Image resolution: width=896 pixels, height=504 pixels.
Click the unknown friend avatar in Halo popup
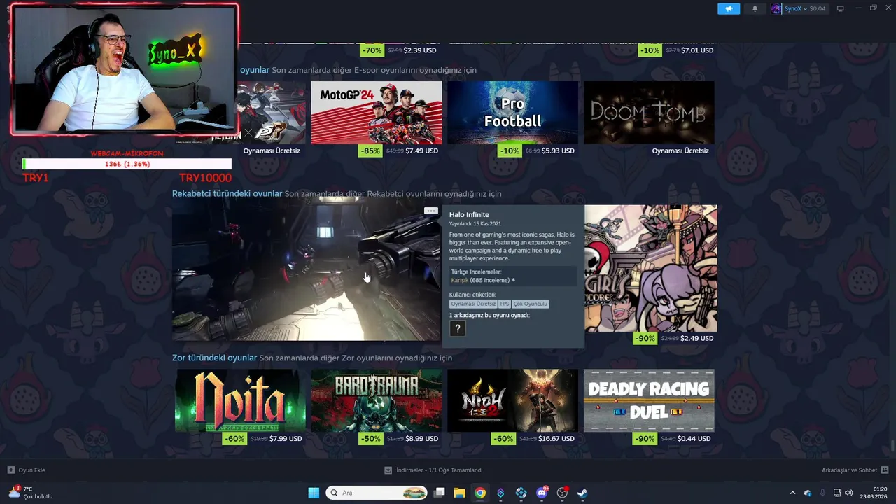[x=458, y=328]
